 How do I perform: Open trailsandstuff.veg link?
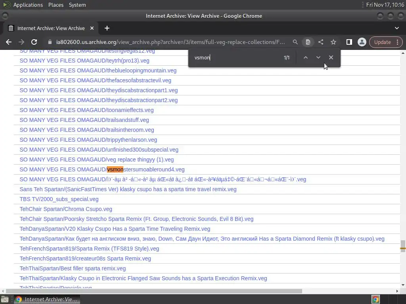pos(84,120)
